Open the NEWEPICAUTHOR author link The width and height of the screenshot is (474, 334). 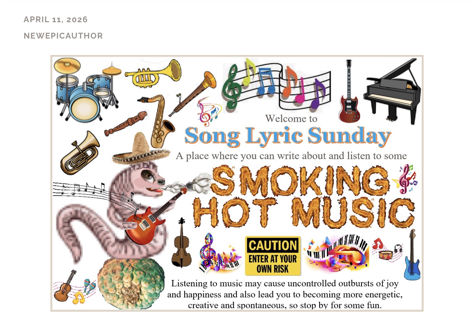(63, 36)
